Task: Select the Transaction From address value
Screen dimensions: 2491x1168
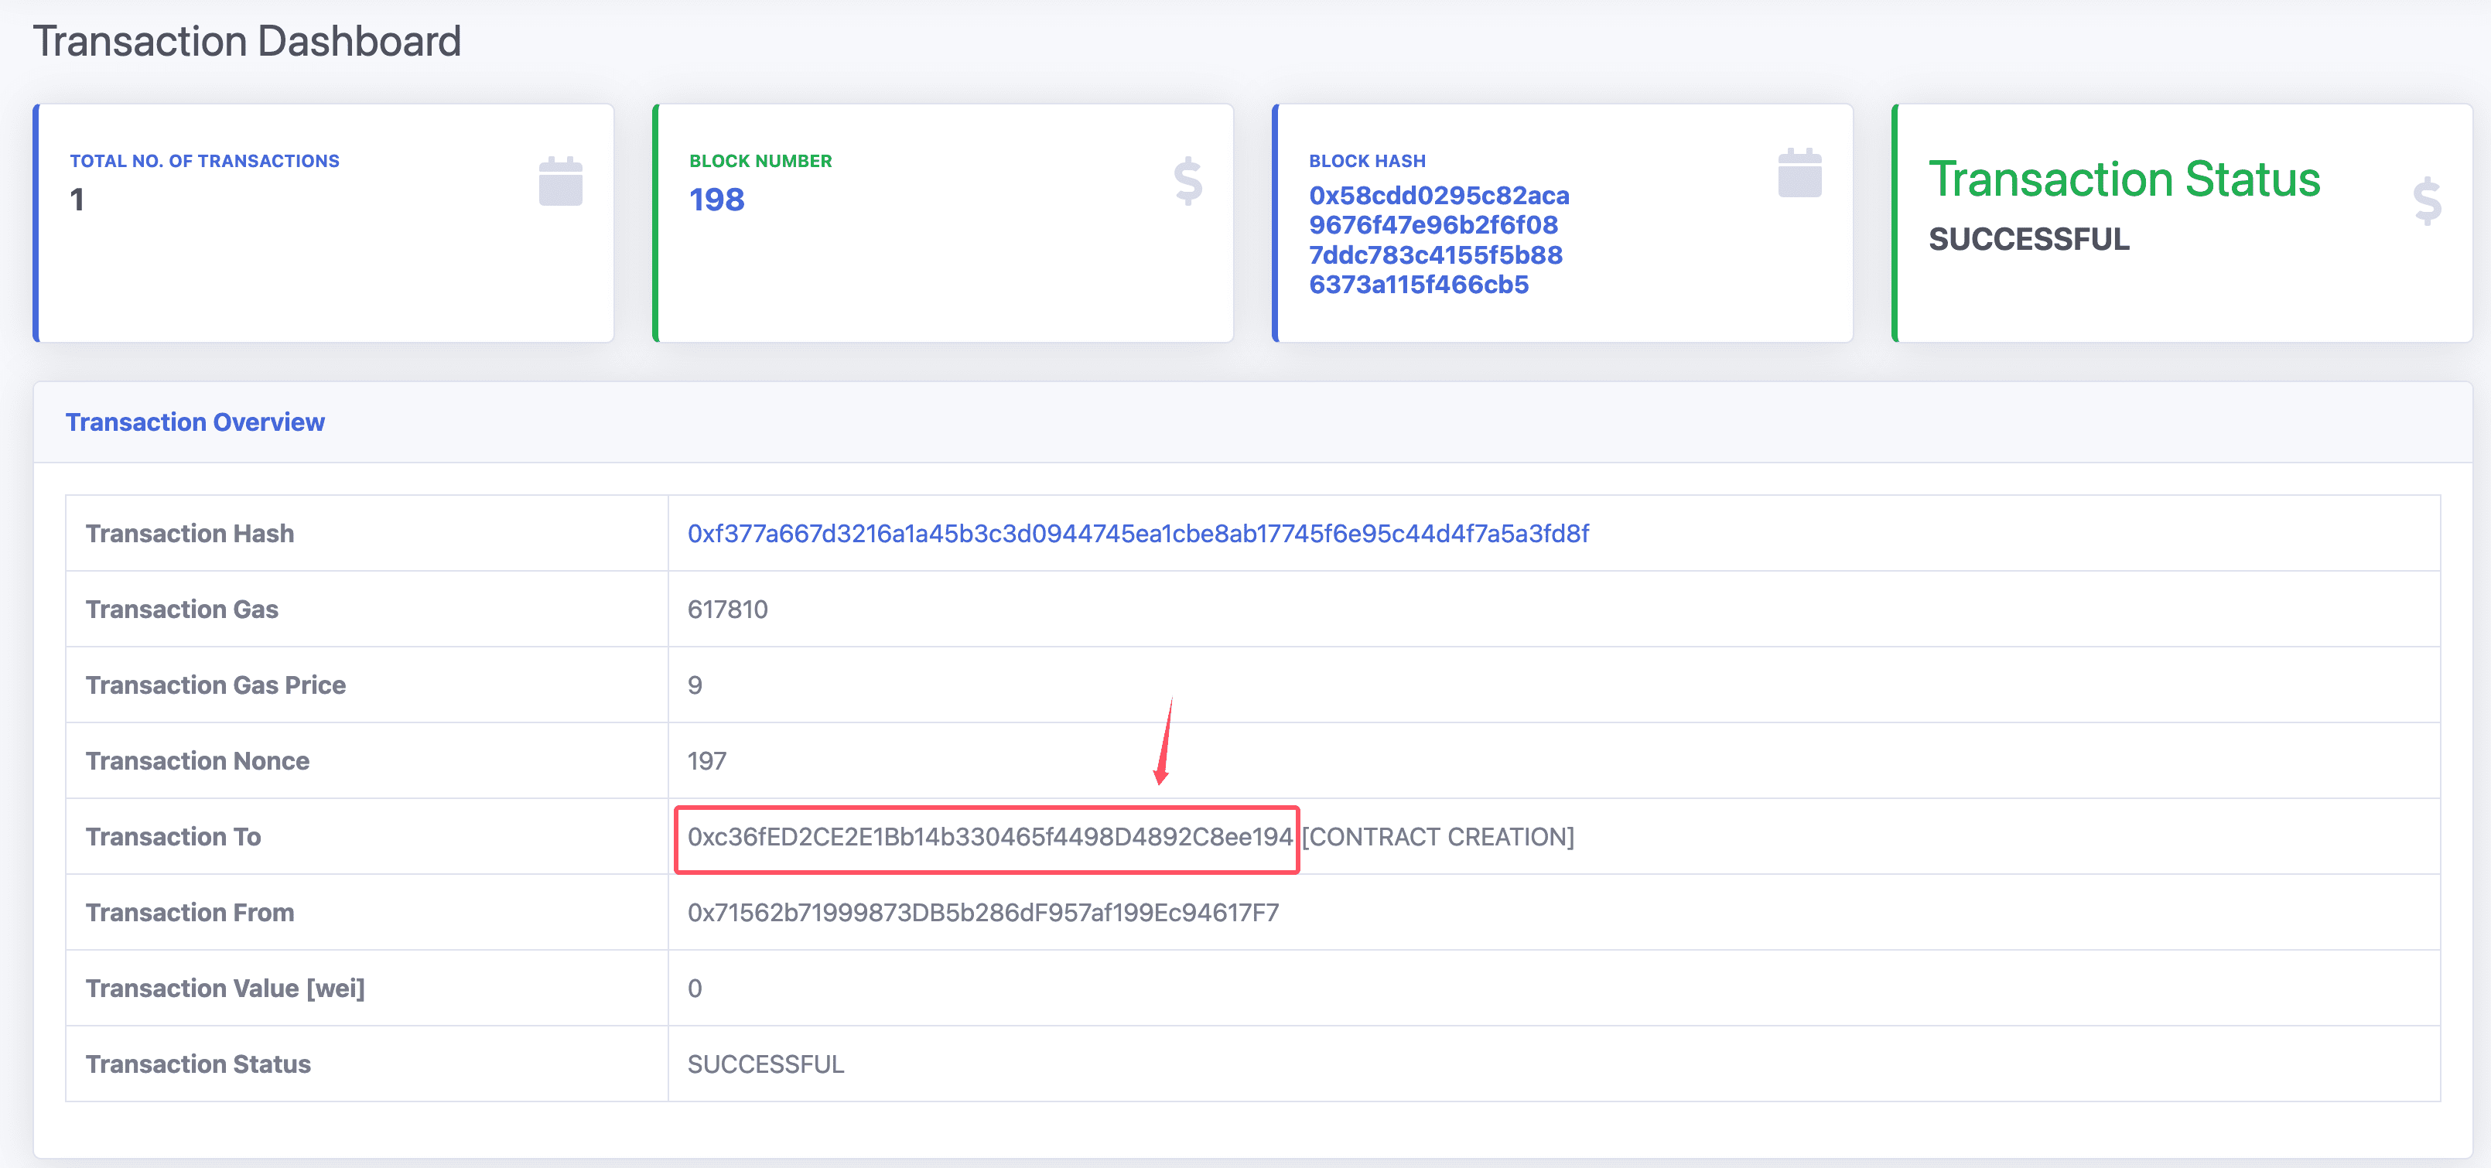Action: (983, 912)
